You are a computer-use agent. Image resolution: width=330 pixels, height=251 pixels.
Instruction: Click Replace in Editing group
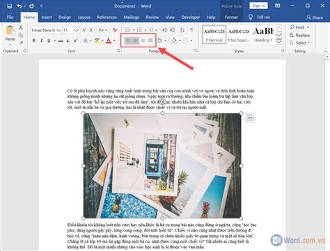(300, 35)
